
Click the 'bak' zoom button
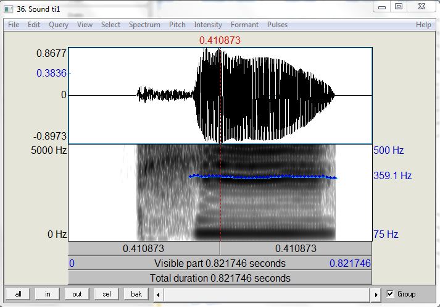136,294
